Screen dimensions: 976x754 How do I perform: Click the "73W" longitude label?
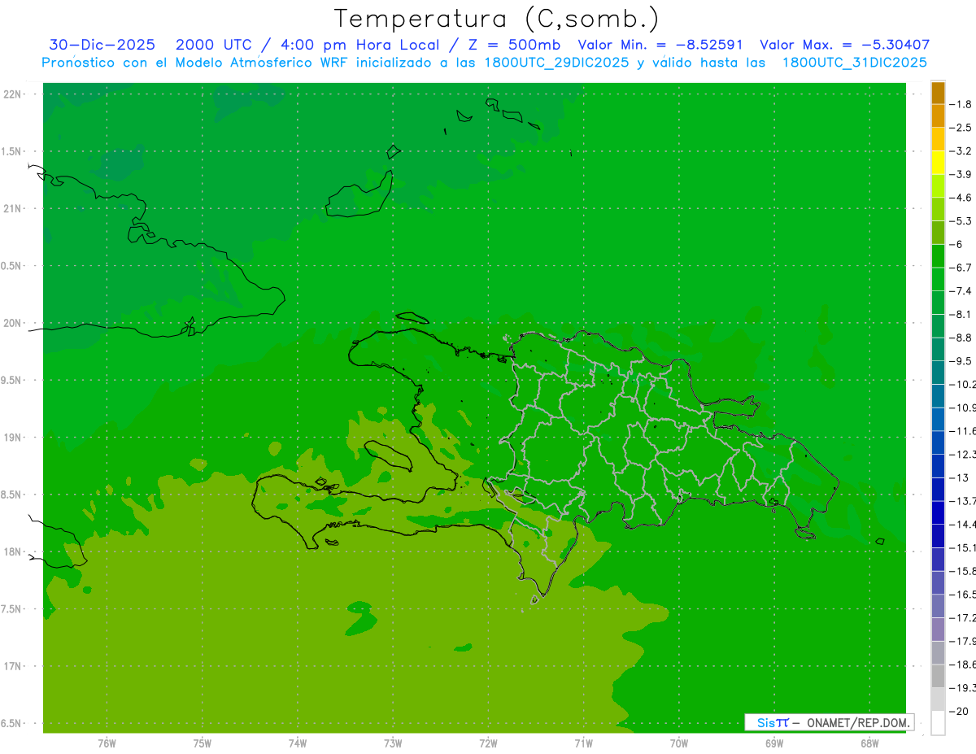tap(393, 743)
